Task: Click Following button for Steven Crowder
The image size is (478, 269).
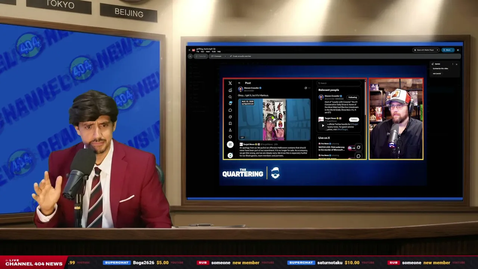Action: [x=353, y=98]
